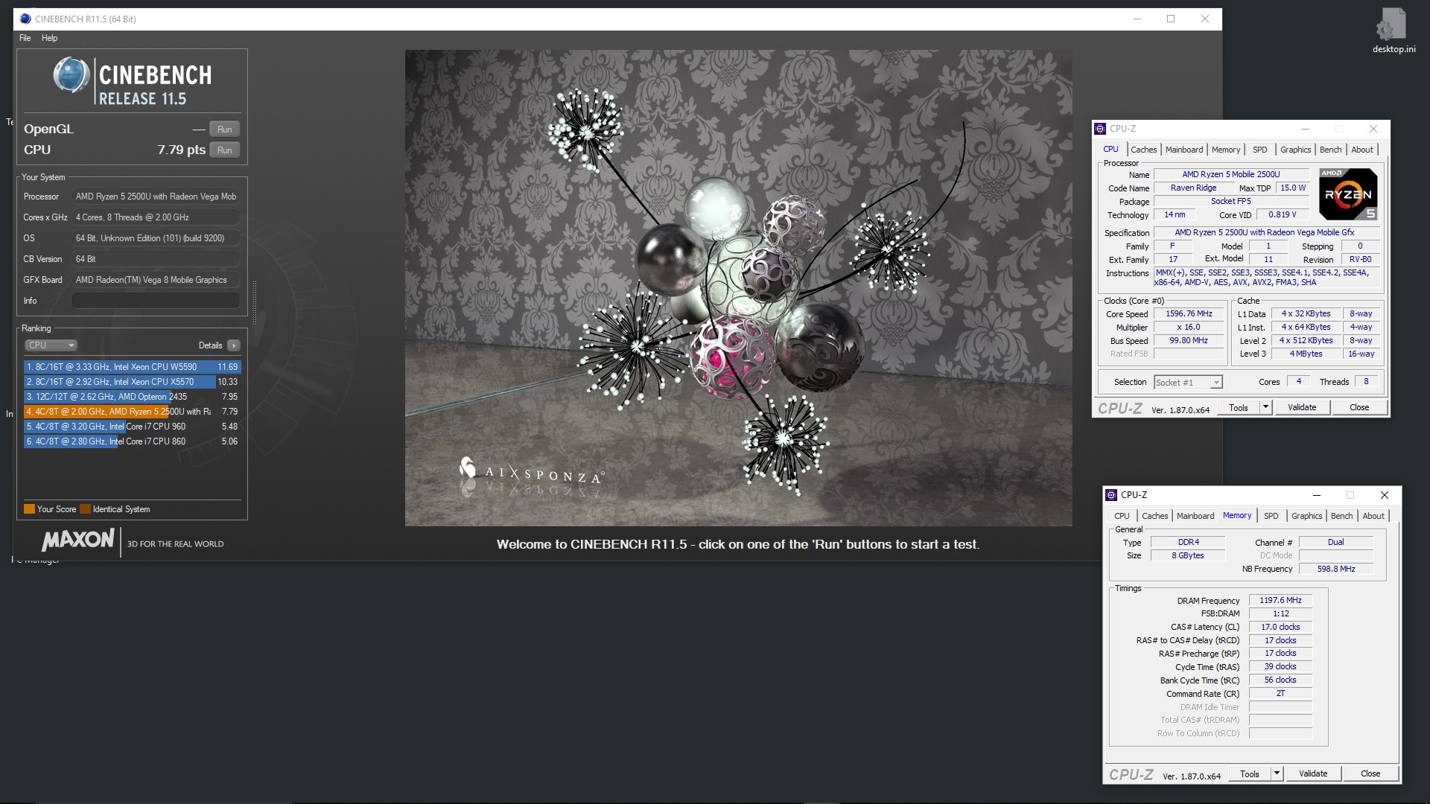1430x804 pixels.
Task: Click Tools button in upper CPU-Z
Action: click(1238, 407)
